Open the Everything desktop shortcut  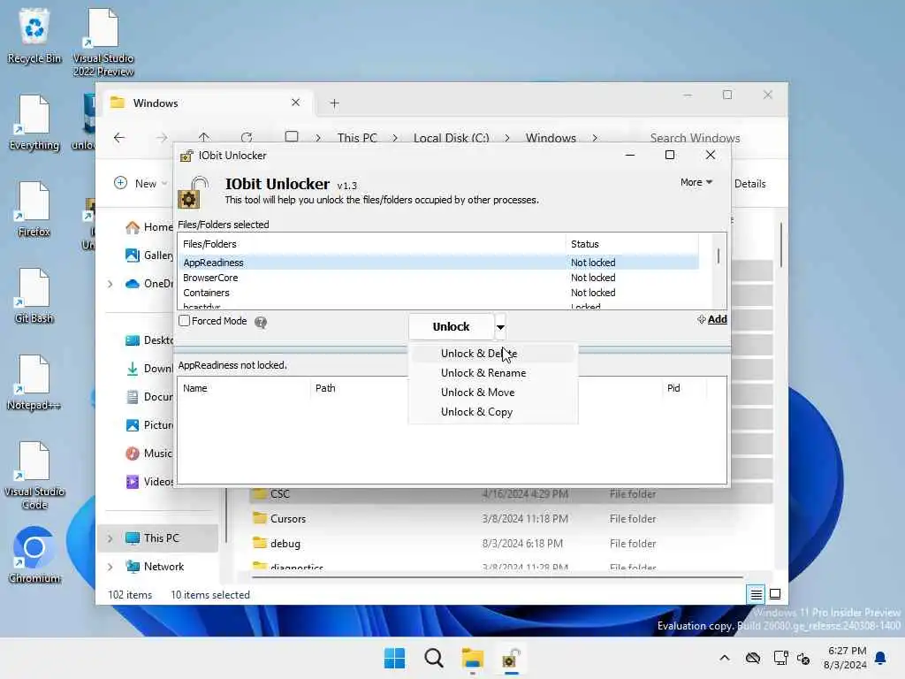click(34, 122)
